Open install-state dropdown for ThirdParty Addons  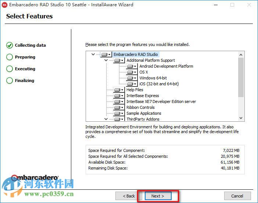(x=119, y=119)
